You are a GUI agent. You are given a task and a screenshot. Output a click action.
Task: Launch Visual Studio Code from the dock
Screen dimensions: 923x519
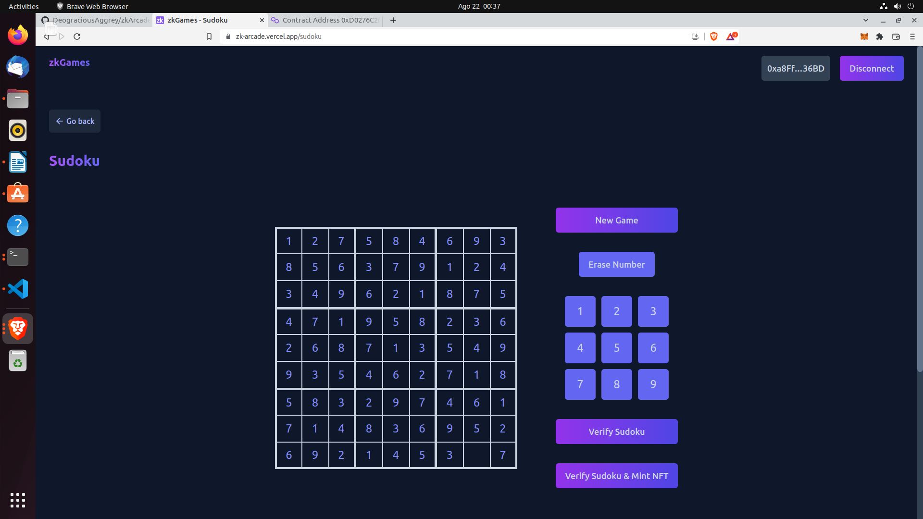coord(17,289)
